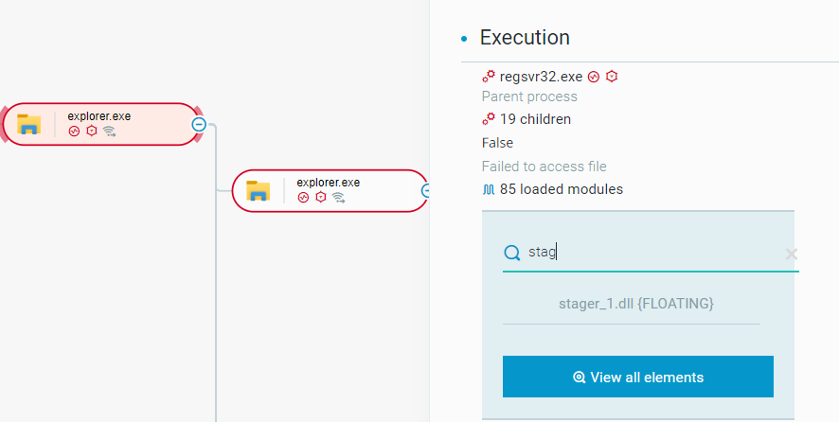839x422 pixels.
Task: Click the first explorer.exe folder icon
Action: [x=28, y=124]
